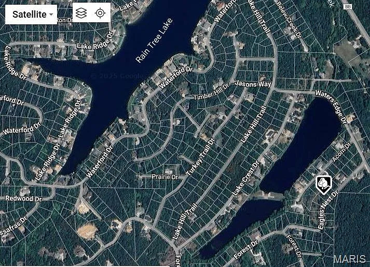
Task: Click the Google copyright text on the lake
Action: coord(120,76)
